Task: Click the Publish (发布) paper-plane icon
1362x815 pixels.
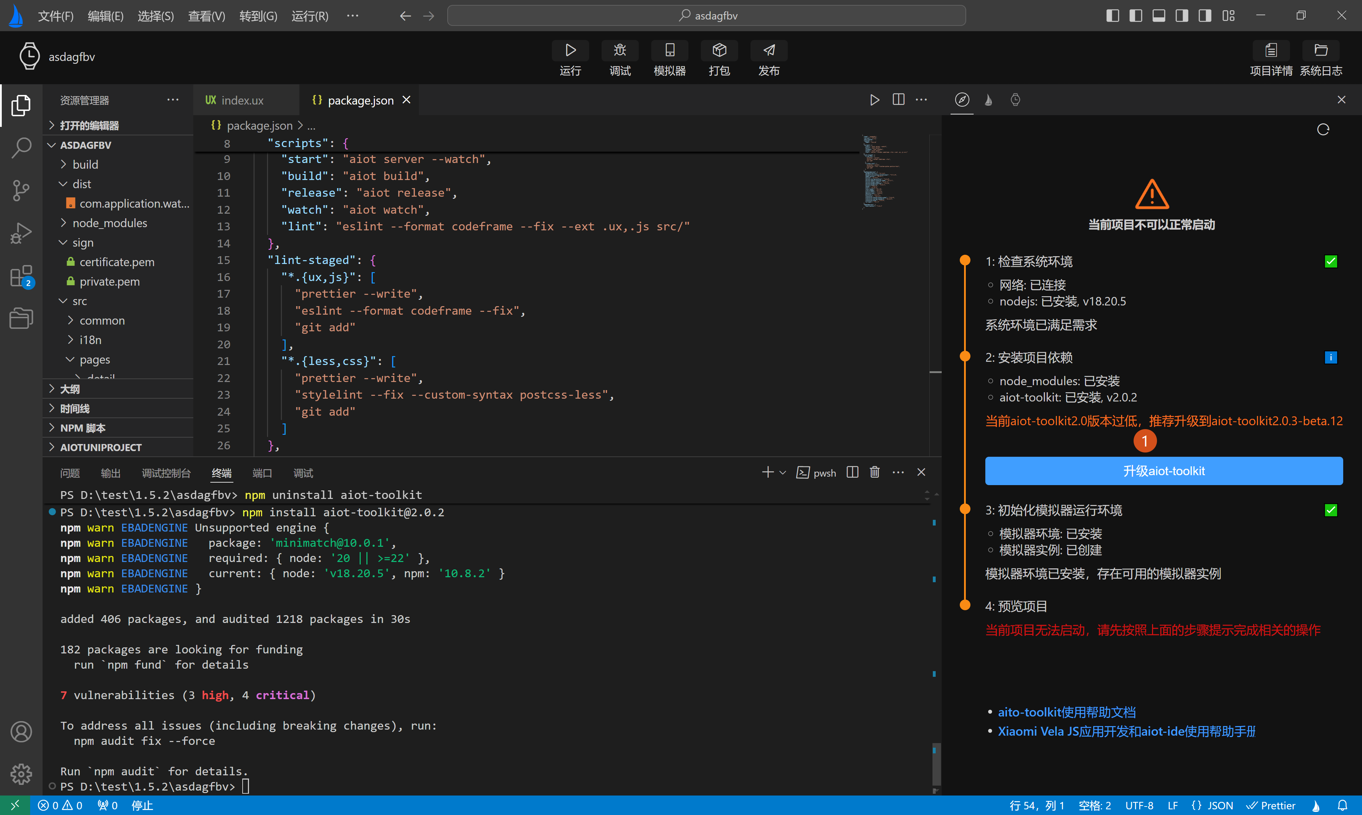Action: (x=769, y=51)
